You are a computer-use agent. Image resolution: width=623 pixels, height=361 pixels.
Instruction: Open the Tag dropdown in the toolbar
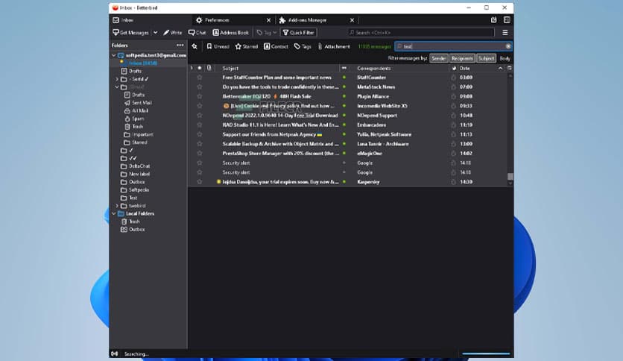[267, 33]
